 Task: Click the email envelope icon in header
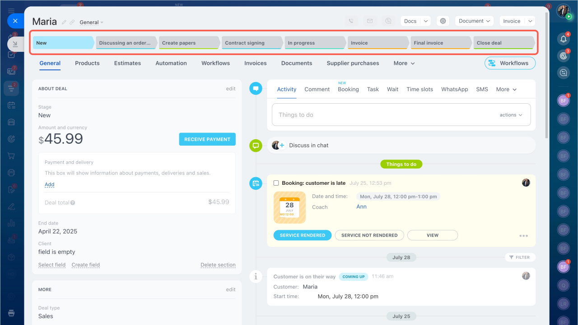coord(370,21)
